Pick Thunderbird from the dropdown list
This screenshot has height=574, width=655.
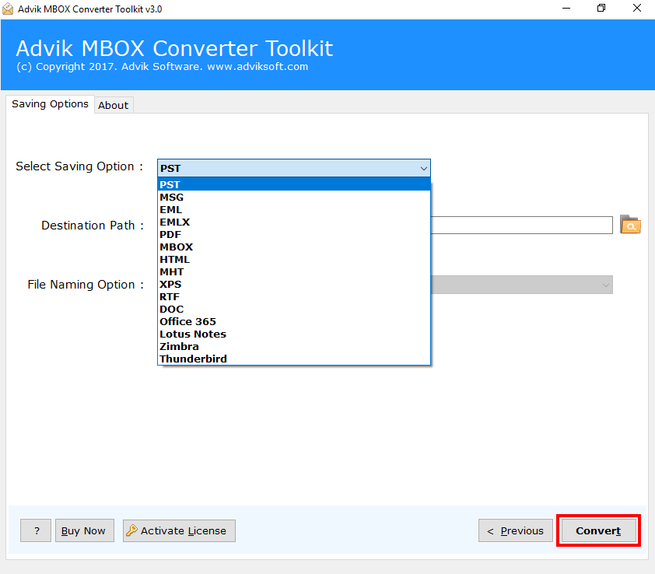pyautogui.click(x=294, y=359)
